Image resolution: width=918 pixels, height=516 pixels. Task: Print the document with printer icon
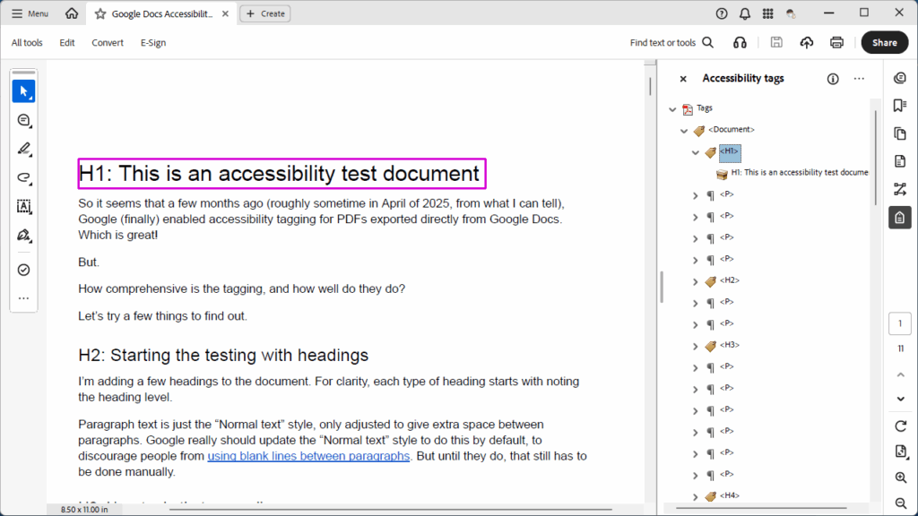pyautogui.click(x=836, y=42)
